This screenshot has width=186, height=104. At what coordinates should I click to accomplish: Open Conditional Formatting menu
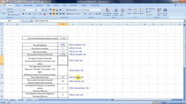(107, 12)
